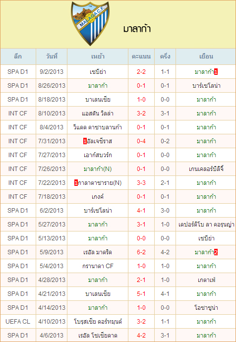Select the date 7/18/2013
This screenshot has height=342, width=236.
coord(52,197)
